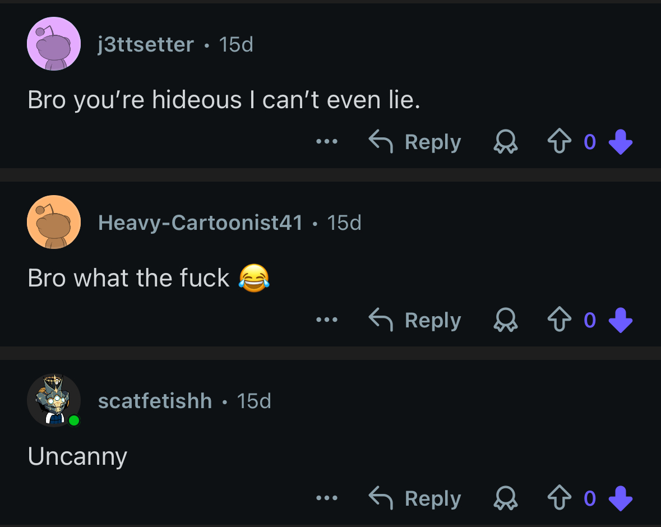Open Heavy-Cartoonist41 username profile link
661x527 pixels.
pyautogui.click(x=200, y=223)
